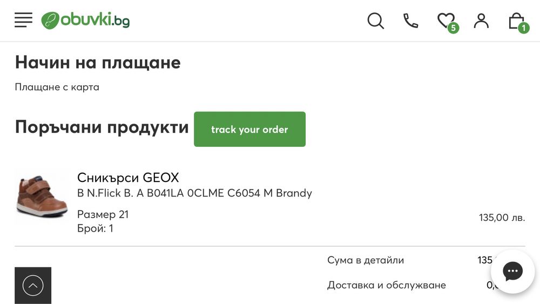The width and height of the screenshot is (540, 304).
Task: Click the "Доставка и обслужване" label
Action: [x=387, y=285]
